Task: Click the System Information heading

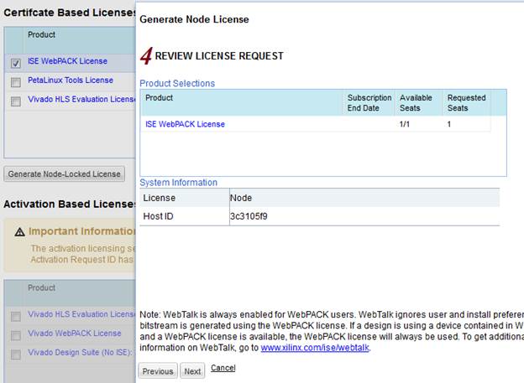Action: [179, 183]
